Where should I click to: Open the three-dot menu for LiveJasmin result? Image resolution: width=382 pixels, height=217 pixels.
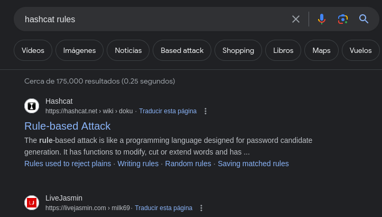click(x=201, y=208)
